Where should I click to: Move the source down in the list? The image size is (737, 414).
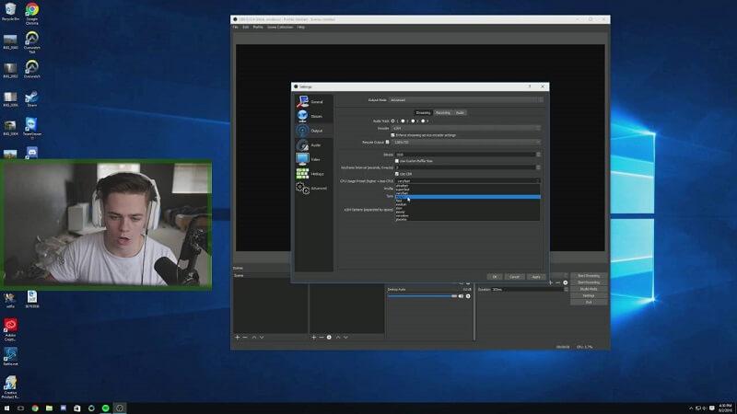pos(346,337)
